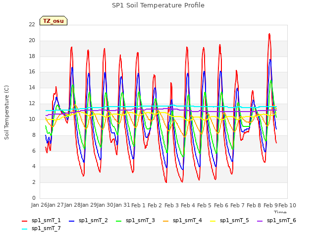The width and height of the screenshot is (317, 238).
Task: Click the Soil Temperature (C) axis label
Action: pyautogui.click(x=6, y=113)
